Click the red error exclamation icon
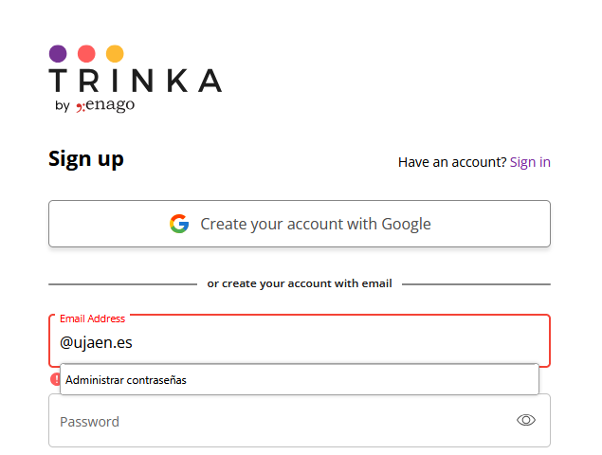602x455 pixels. [x=55, y=379]
